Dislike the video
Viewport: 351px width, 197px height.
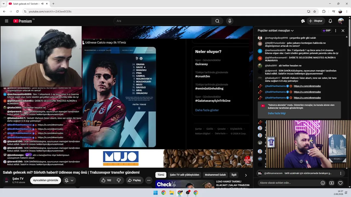click(x=119, y=180)
